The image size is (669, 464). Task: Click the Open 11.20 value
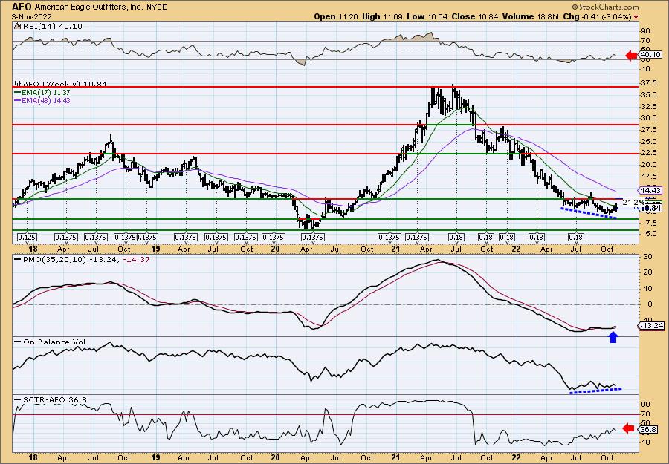tap(337, 16)
